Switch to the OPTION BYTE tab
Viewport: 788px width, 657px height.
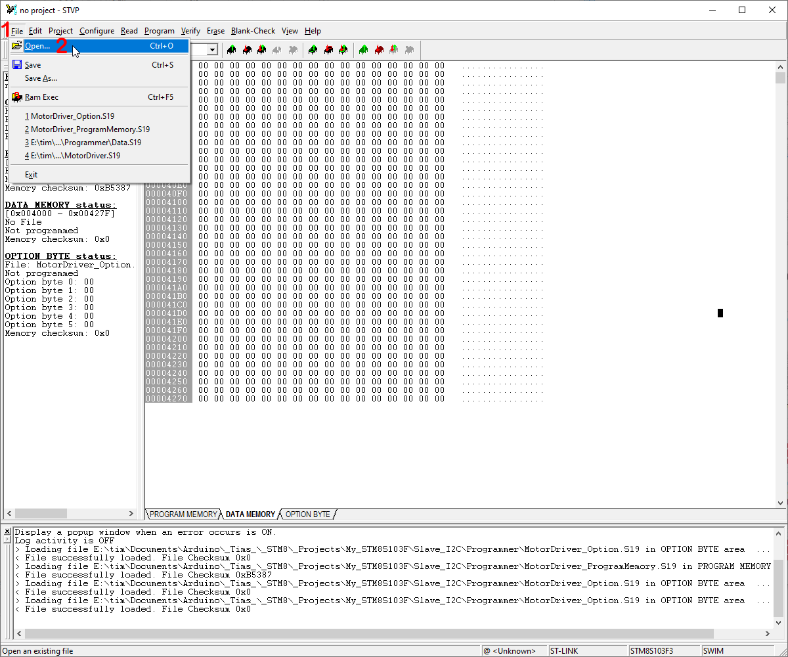tap(306, 514)
